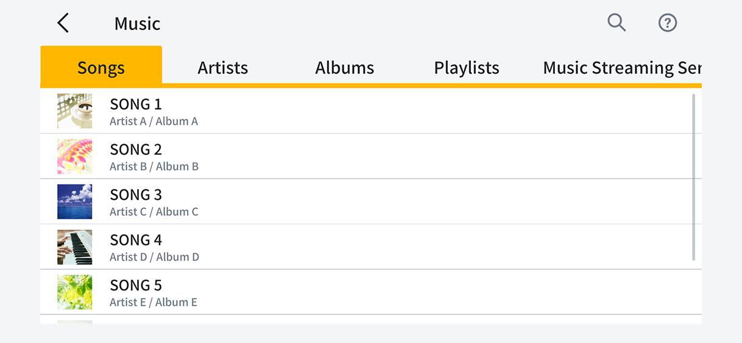Tap the pink floral thumbnail of SONG 2
The image size is (742, 343).
click(x=75, y=157)
